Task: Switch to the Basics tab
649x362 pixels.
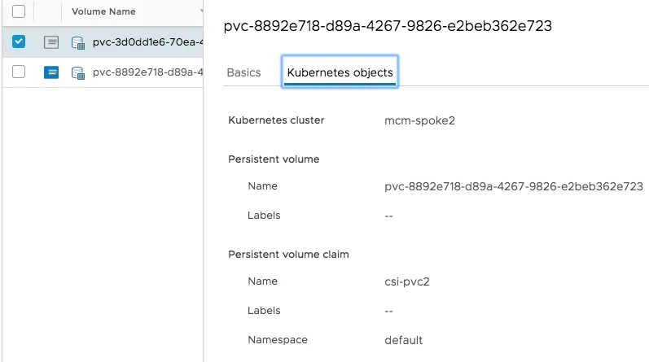Action: [243, 72]
